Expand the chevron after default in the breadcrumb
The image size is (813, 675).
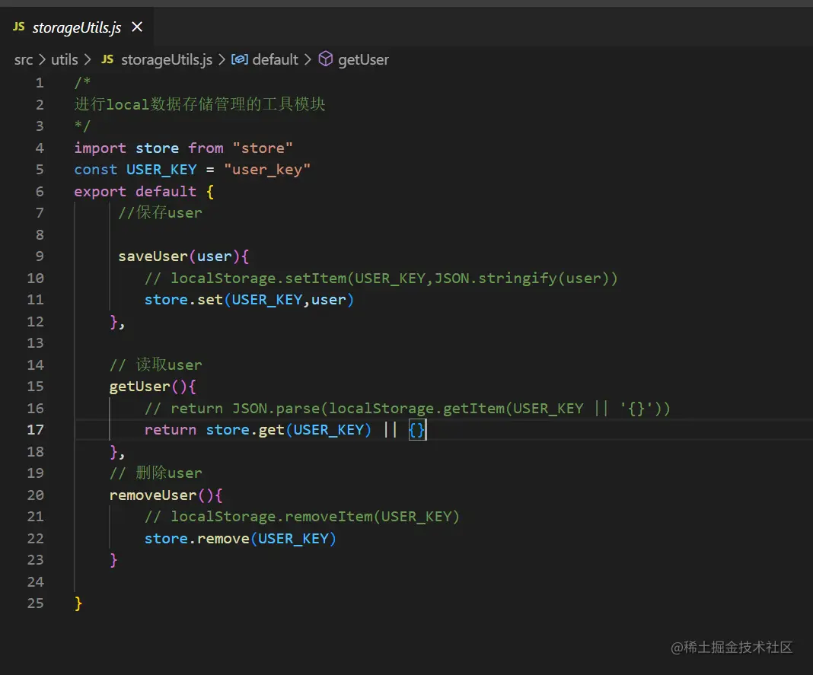(308, 60)
